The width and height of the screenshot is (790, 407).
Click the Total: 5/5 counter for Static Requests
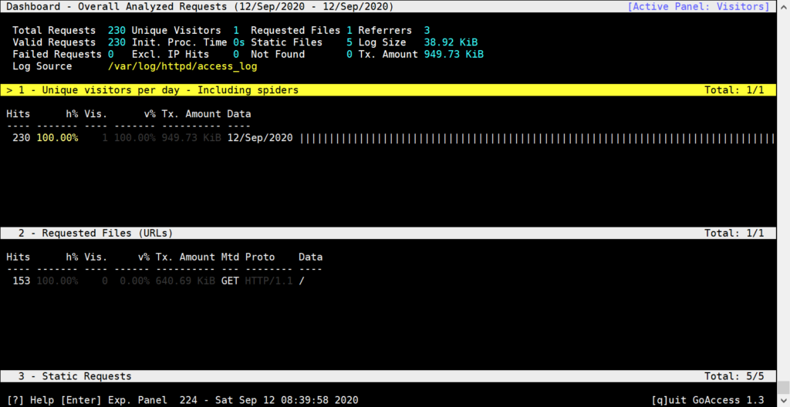734,376
